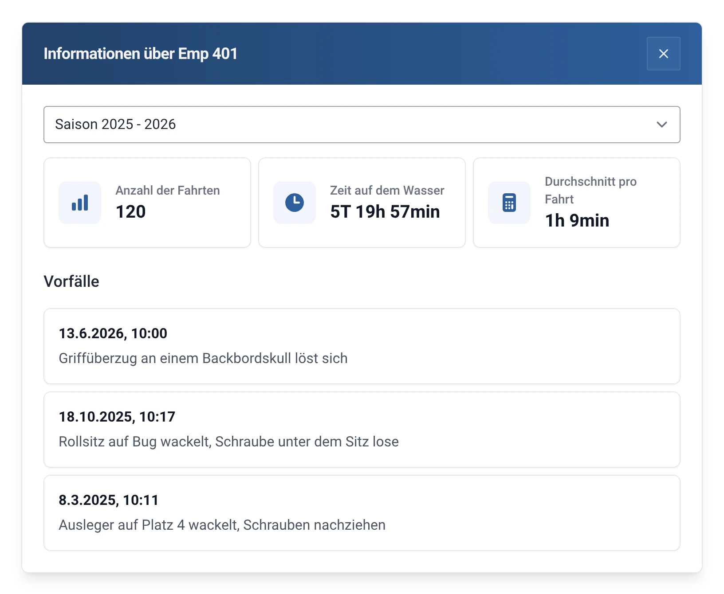Screen dimensions: 724x594
Task: Open the 18.10.2025 incident entry
Action: click(362, 430)
